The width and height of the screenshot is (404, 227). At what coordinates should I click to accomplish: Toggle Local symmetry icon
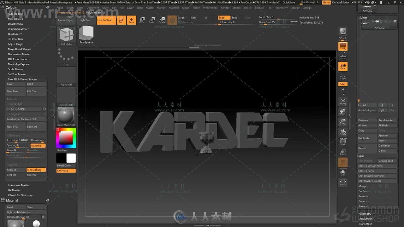coord(343,67)
